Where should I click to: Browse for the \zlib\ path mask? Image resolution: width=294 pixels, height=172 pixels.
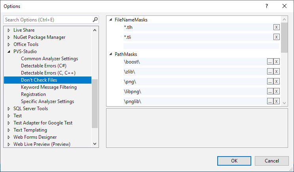[x=270, y=71]
